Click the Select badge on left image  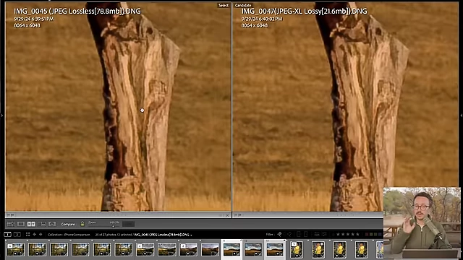pyautogui.click(x=224, y=5)
